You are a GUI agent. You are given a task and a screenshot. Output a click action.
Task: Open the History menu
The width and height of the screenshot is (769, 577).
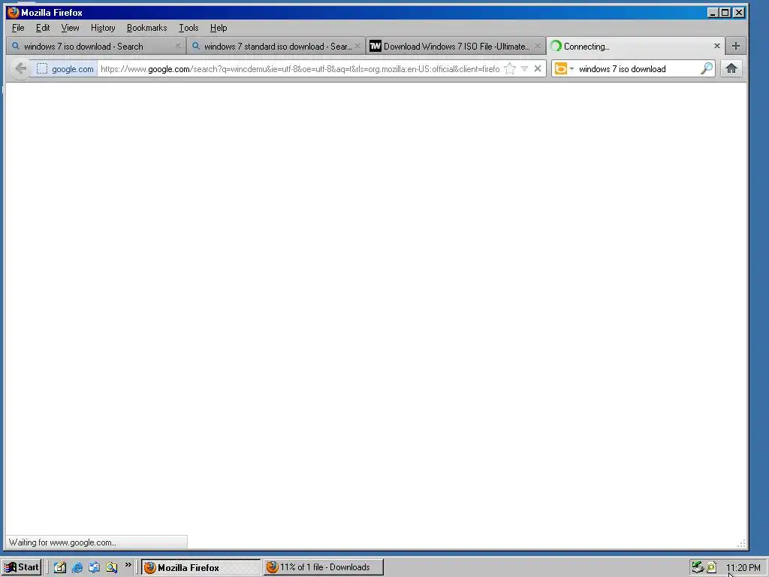[x=103, y=28]
